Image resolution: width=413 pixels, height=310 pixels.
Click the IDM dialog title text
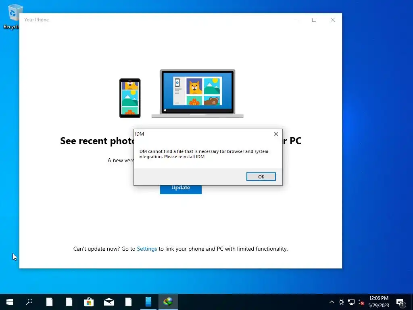[140, 134]
